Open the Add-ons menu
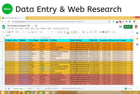 43,28
